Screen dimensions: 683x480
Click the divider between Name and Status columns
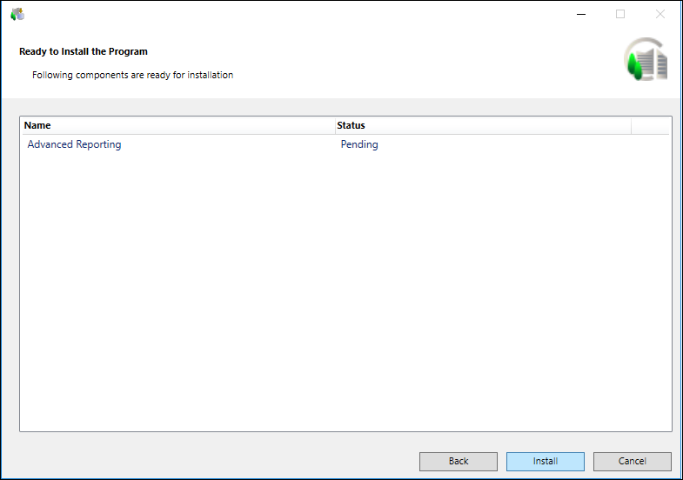[x=336, y=125]
